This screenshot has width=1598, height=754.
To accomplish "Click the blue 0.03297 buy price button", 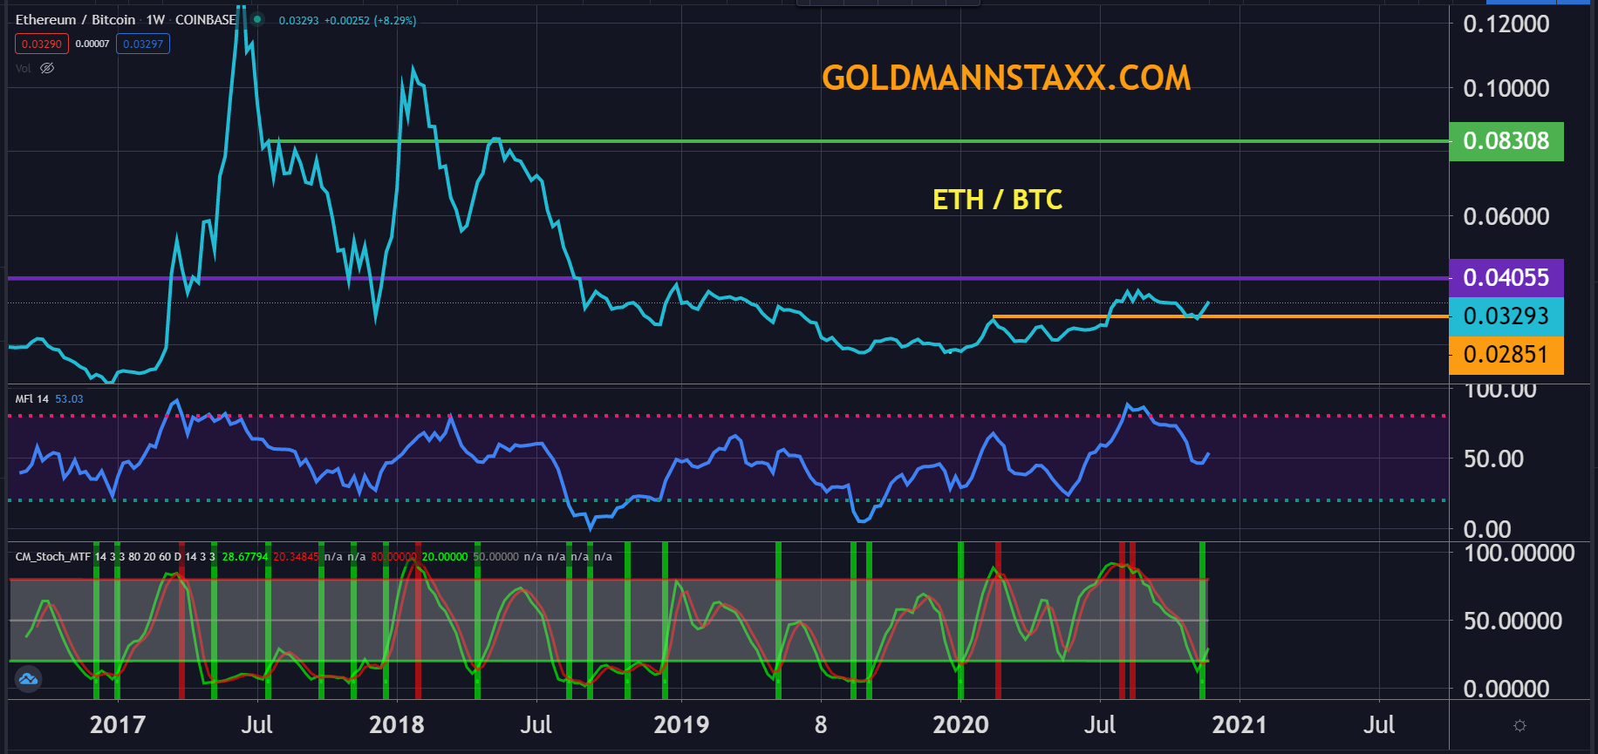I will click(143, 44).
